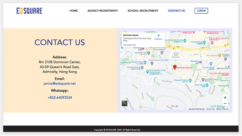Open View larger map link
This screenshot has height=136, width=242.
pyautogui.click(x=129, y=45)
